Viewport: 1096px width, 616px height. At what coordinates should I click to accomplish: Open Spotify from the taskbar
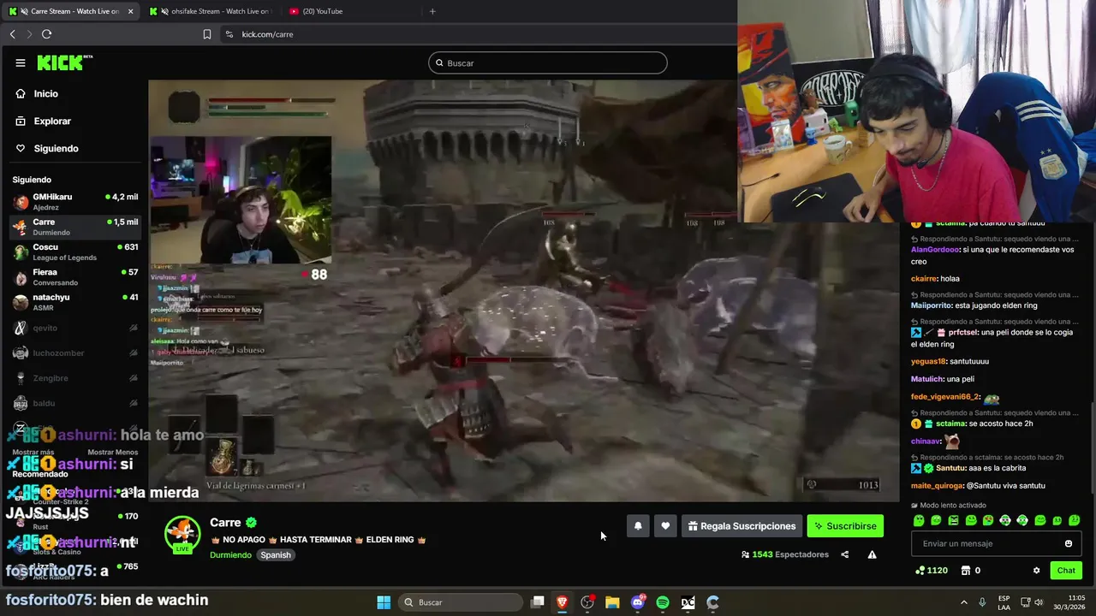(663, 602)
